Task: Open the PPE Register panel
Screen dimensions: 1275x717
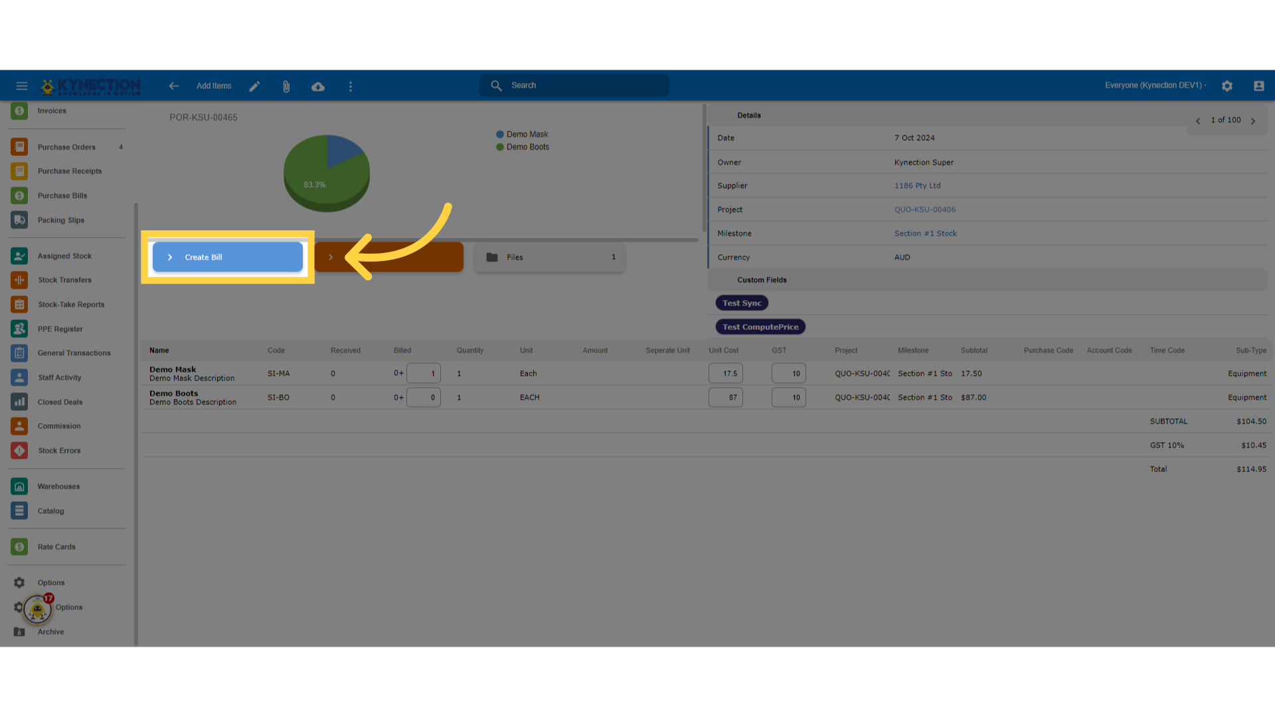Action: click(19, 329)
